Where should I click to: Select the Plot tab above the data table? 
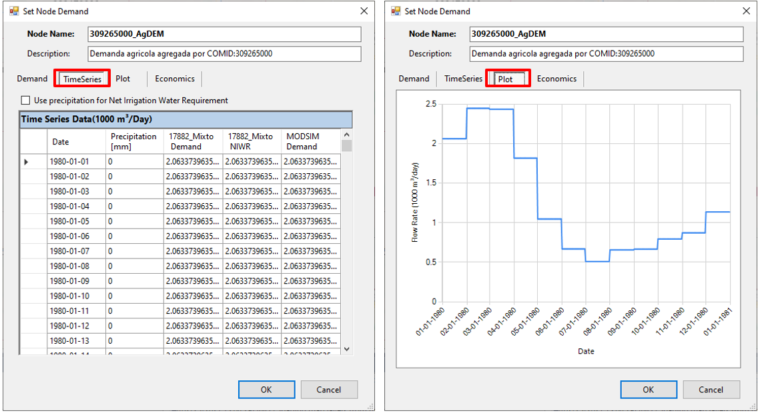pos(123,79)
